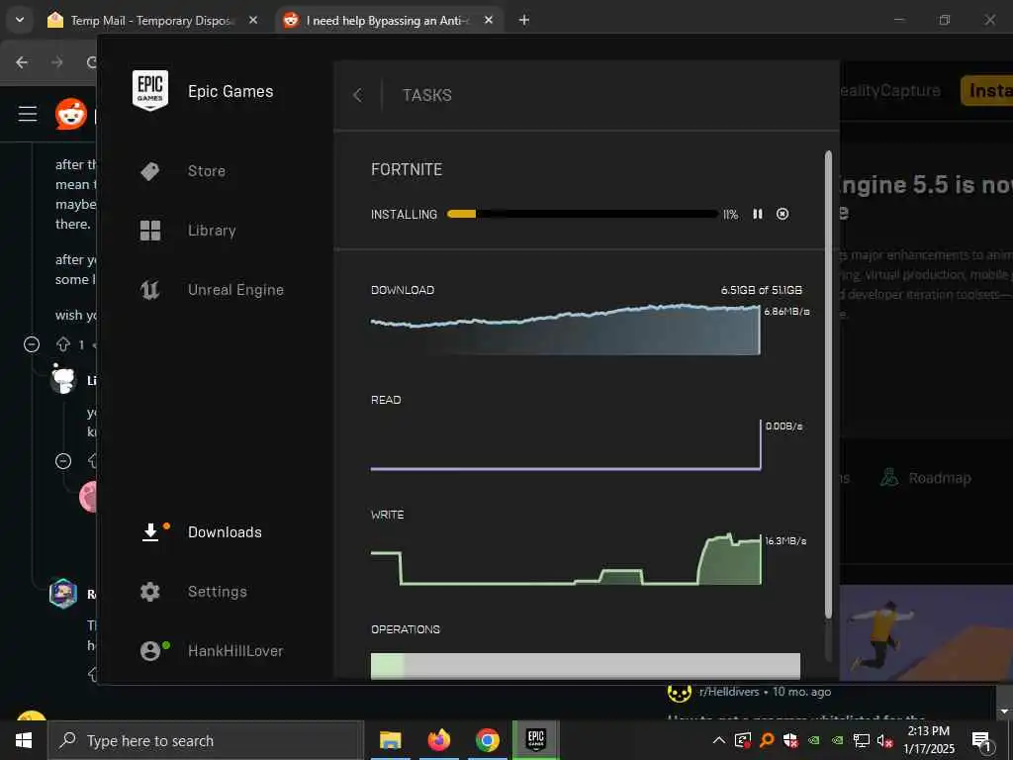The image size is (1013, 760).
Task: Click the browser back arrow
Action: (x=22, y=62)
